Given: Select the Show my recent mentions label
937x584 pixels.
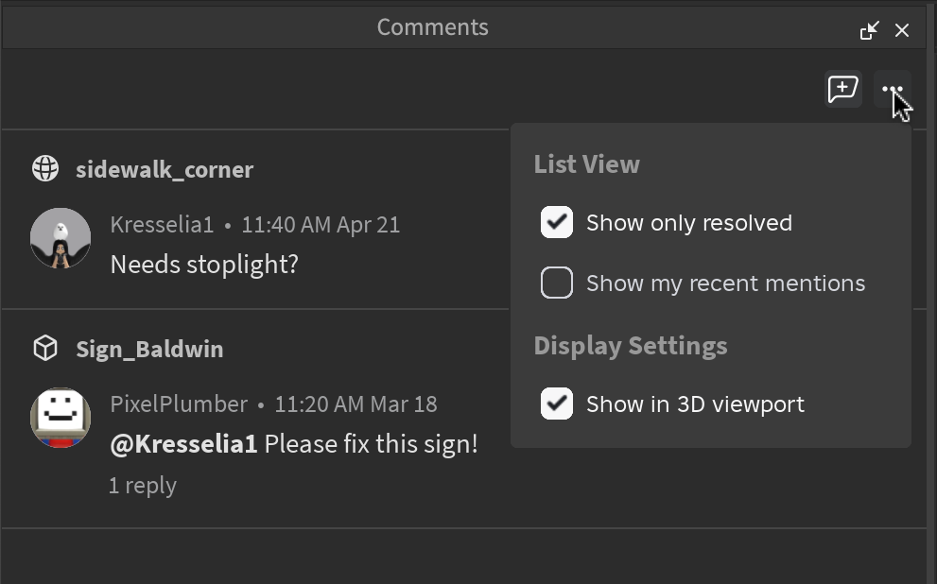Looking at the screenshot, I should 725,283.
